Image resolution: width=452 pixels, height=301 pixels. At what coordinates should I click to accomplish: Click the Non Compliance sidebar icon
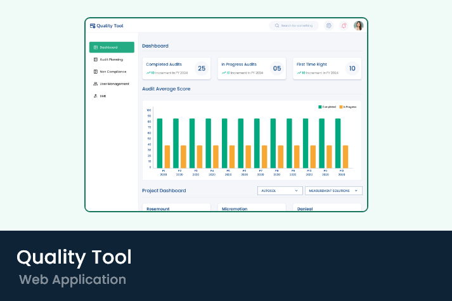[95, 72]
